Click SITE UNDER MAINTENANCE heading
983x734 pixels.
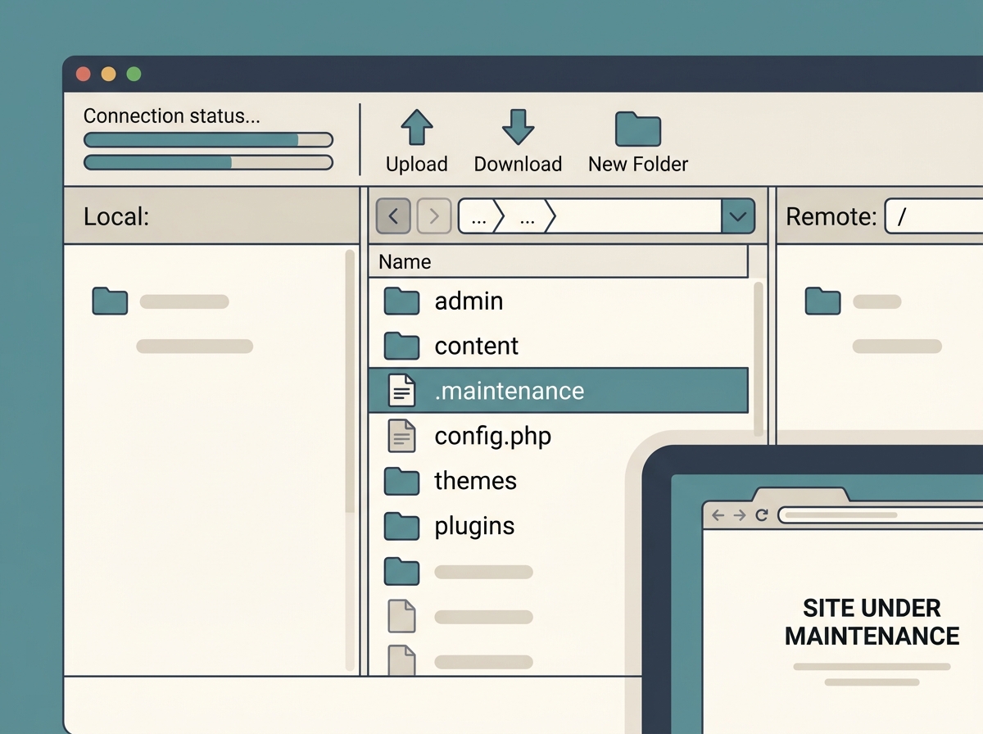click(x=872, y=622)
